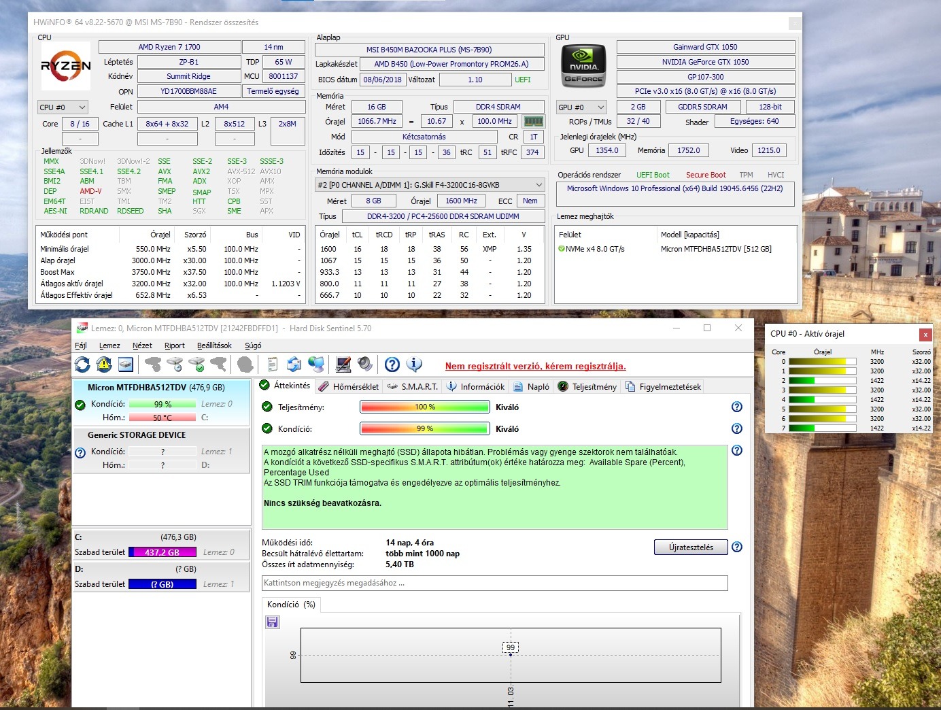Switch to the Hőmérséklet tab
This screenshot has width=941, height=710.
point(347,386)
